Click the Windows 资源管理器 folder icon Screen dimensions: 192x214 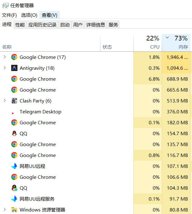point(14,210)
